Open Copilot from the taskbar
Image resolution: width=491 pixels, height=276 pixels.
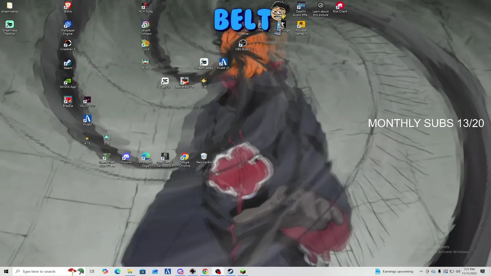click(x=105, y=271)
